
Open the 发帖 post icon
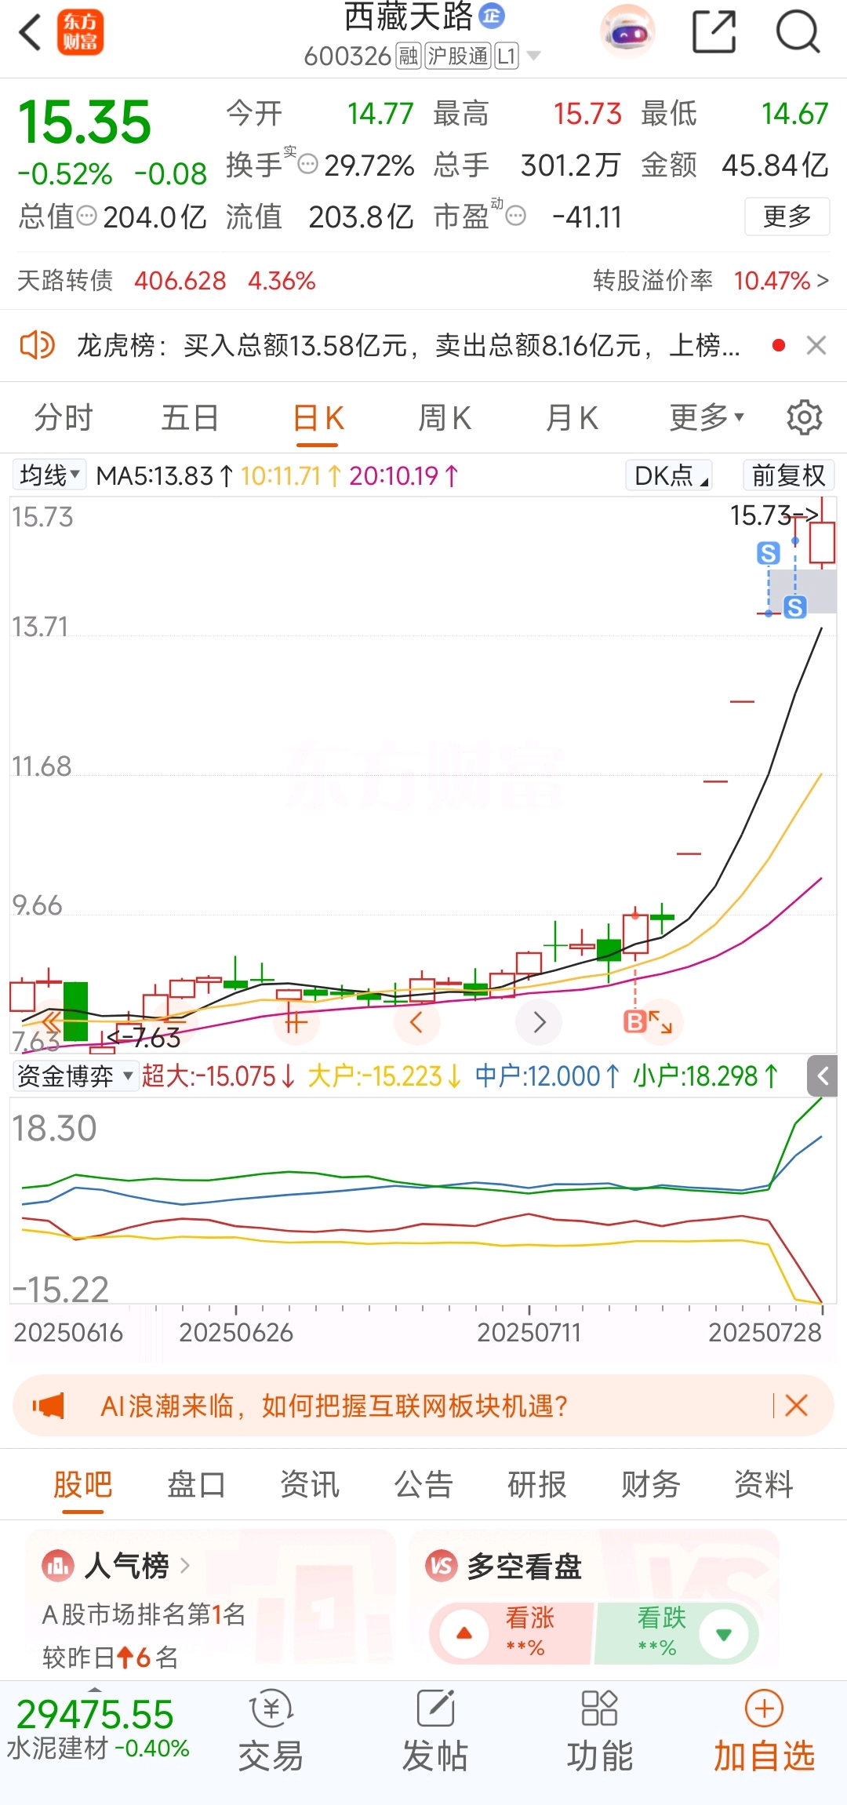coord(435,1732)
